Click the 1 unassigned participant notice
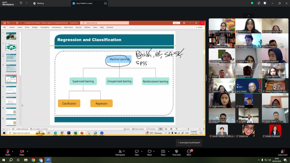The width and height of the screenshot is (290, 163). point(189,143)
